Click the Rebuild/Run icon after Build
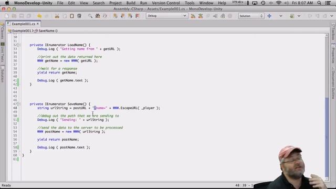The width and height of the screenshot is (336, 189). pos(201,16)
